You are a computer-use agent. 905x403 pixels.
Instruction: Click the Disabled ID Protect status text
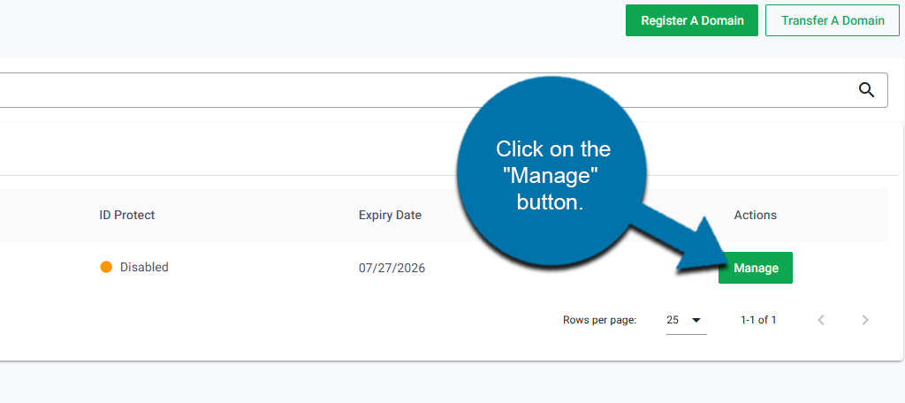click(x=144, y=267)
